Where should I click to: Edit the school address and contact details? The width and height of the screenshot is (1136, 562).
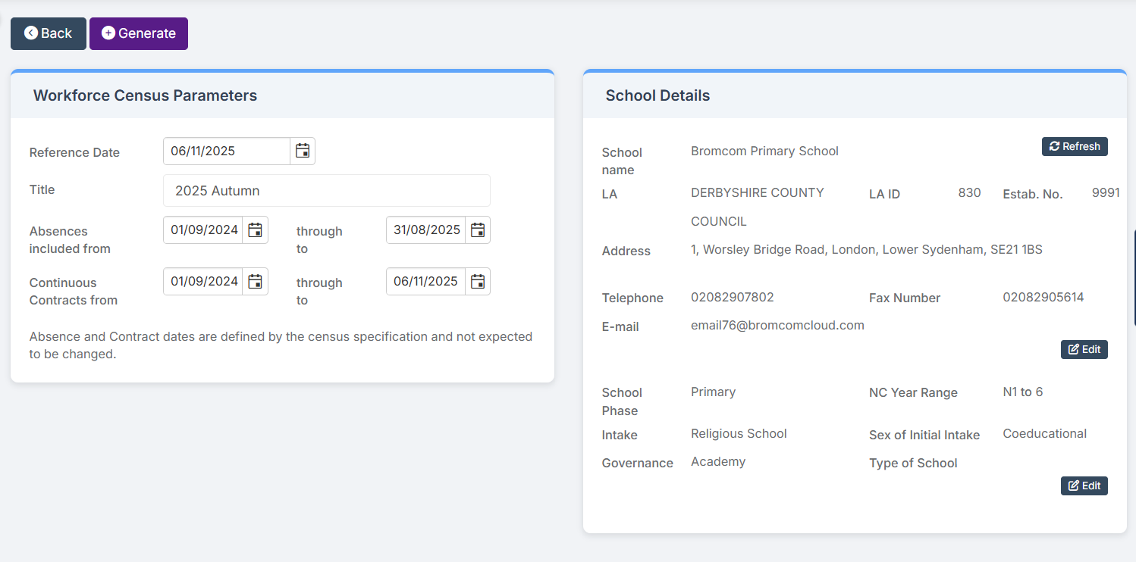(1084, 349)
